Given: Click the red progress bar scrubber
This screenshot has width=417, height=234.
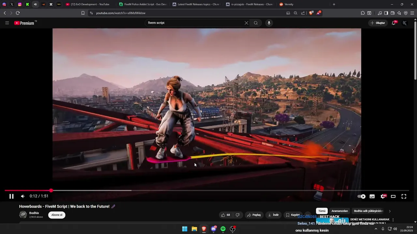Looking at the screenshot, I should pos(51,190).
